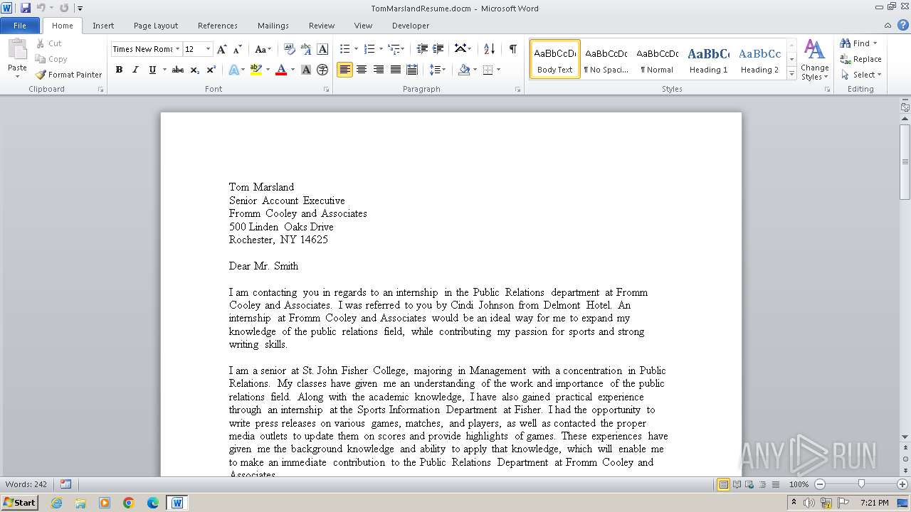911x512 pixels.
Task: Select the No Spacing style
Action: click(x=606, y=59)
